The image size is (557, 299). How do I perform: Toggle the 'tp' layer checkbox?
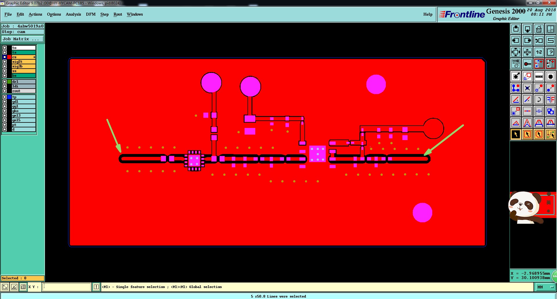point(5,97)
